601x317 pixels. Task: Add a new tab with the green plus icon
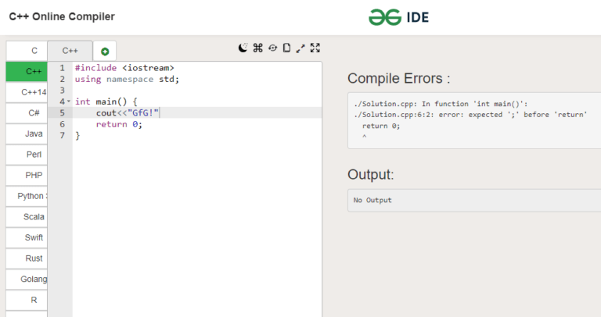pyautogui.click(x=105, y=52)
